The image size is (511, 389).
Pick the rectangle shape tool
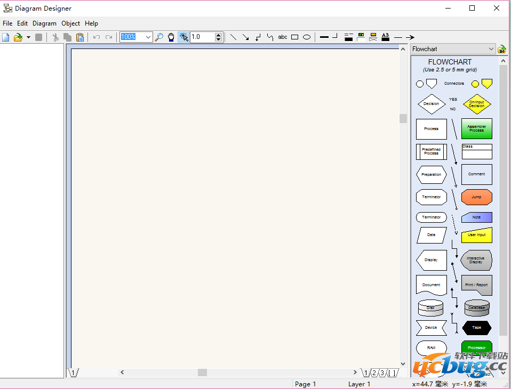click(294, 37)
